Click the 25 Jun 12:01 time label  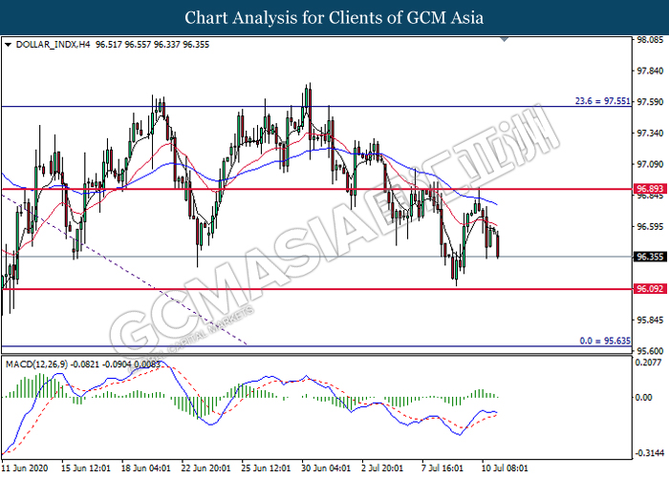click(x=266, y=468)
